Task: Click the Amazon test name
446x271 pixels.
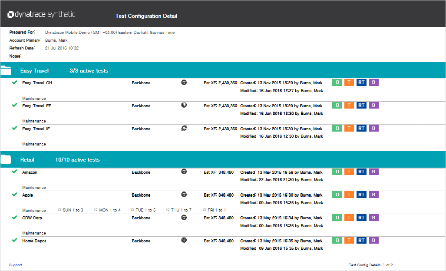Action: [x=30, y=172]
